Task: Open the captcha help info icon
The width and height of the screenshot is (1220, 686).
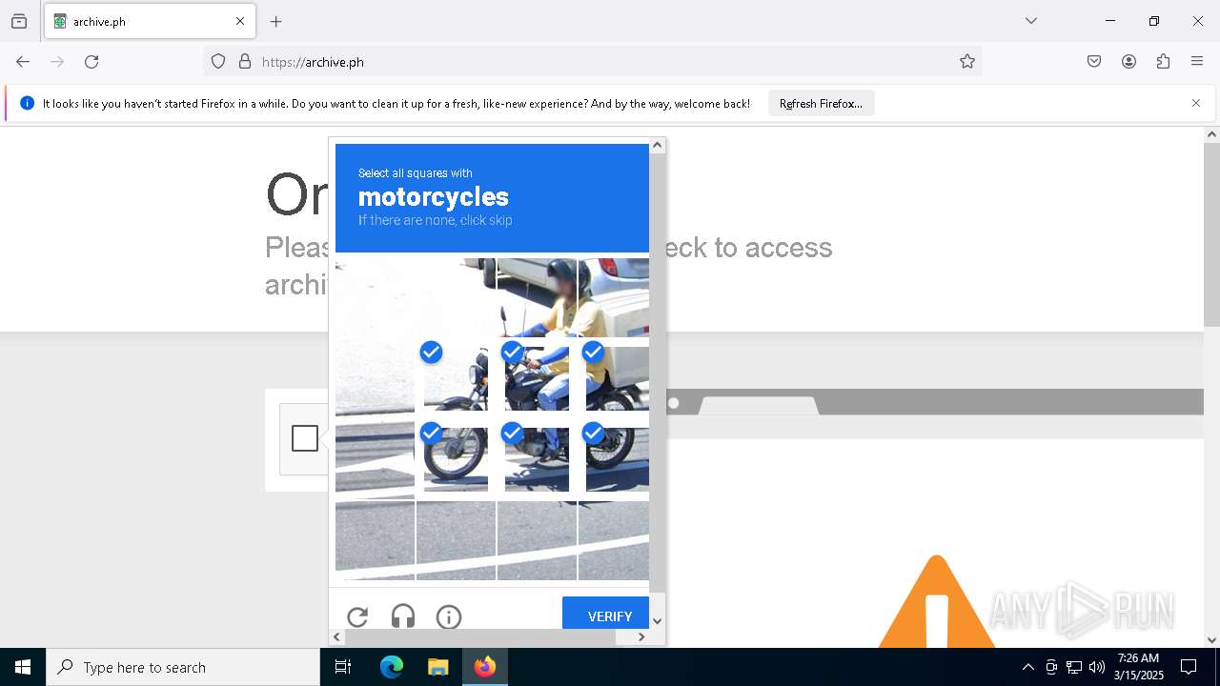Action: tap(449, 617)
